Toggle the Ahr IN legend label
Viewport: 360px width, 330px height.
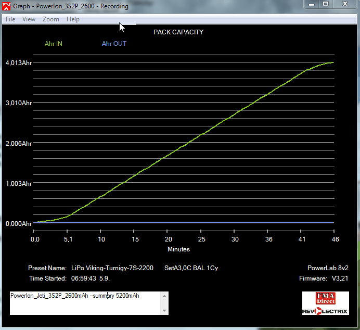pyautogui.click(x=53, y=44)
